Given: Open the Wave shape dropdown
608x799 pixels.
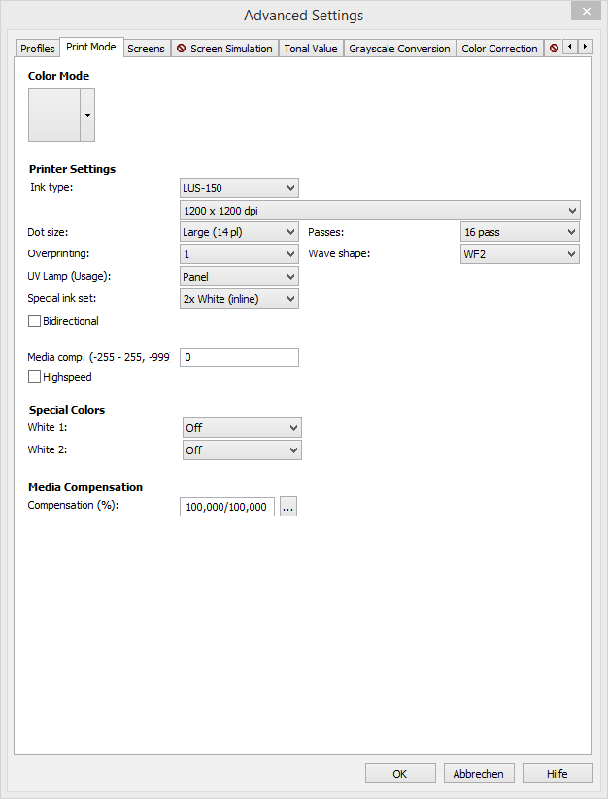Looking at the screenshot, I should click(520, 254).
